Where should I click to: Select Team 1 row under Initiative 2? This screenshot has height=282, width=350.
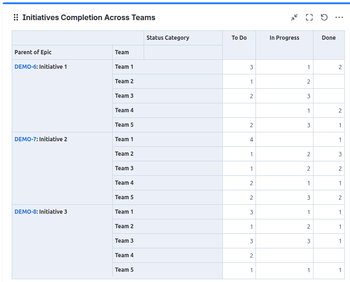coord(168,139)
